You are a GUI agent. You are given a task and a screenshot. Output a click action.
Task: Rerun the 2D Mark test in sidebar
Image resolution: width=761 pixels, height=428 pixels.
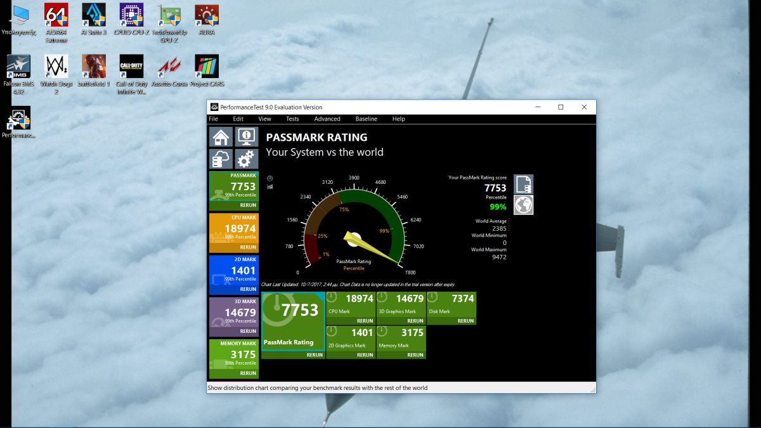click(x=248, y=289)
